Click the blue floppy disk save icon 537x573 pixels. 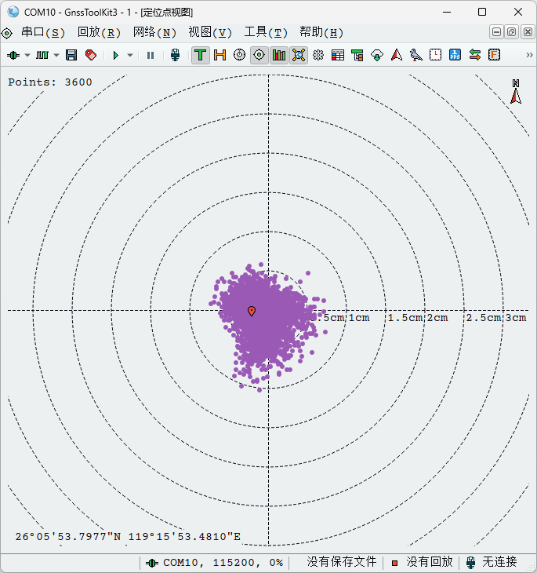[x=71, y=55]
